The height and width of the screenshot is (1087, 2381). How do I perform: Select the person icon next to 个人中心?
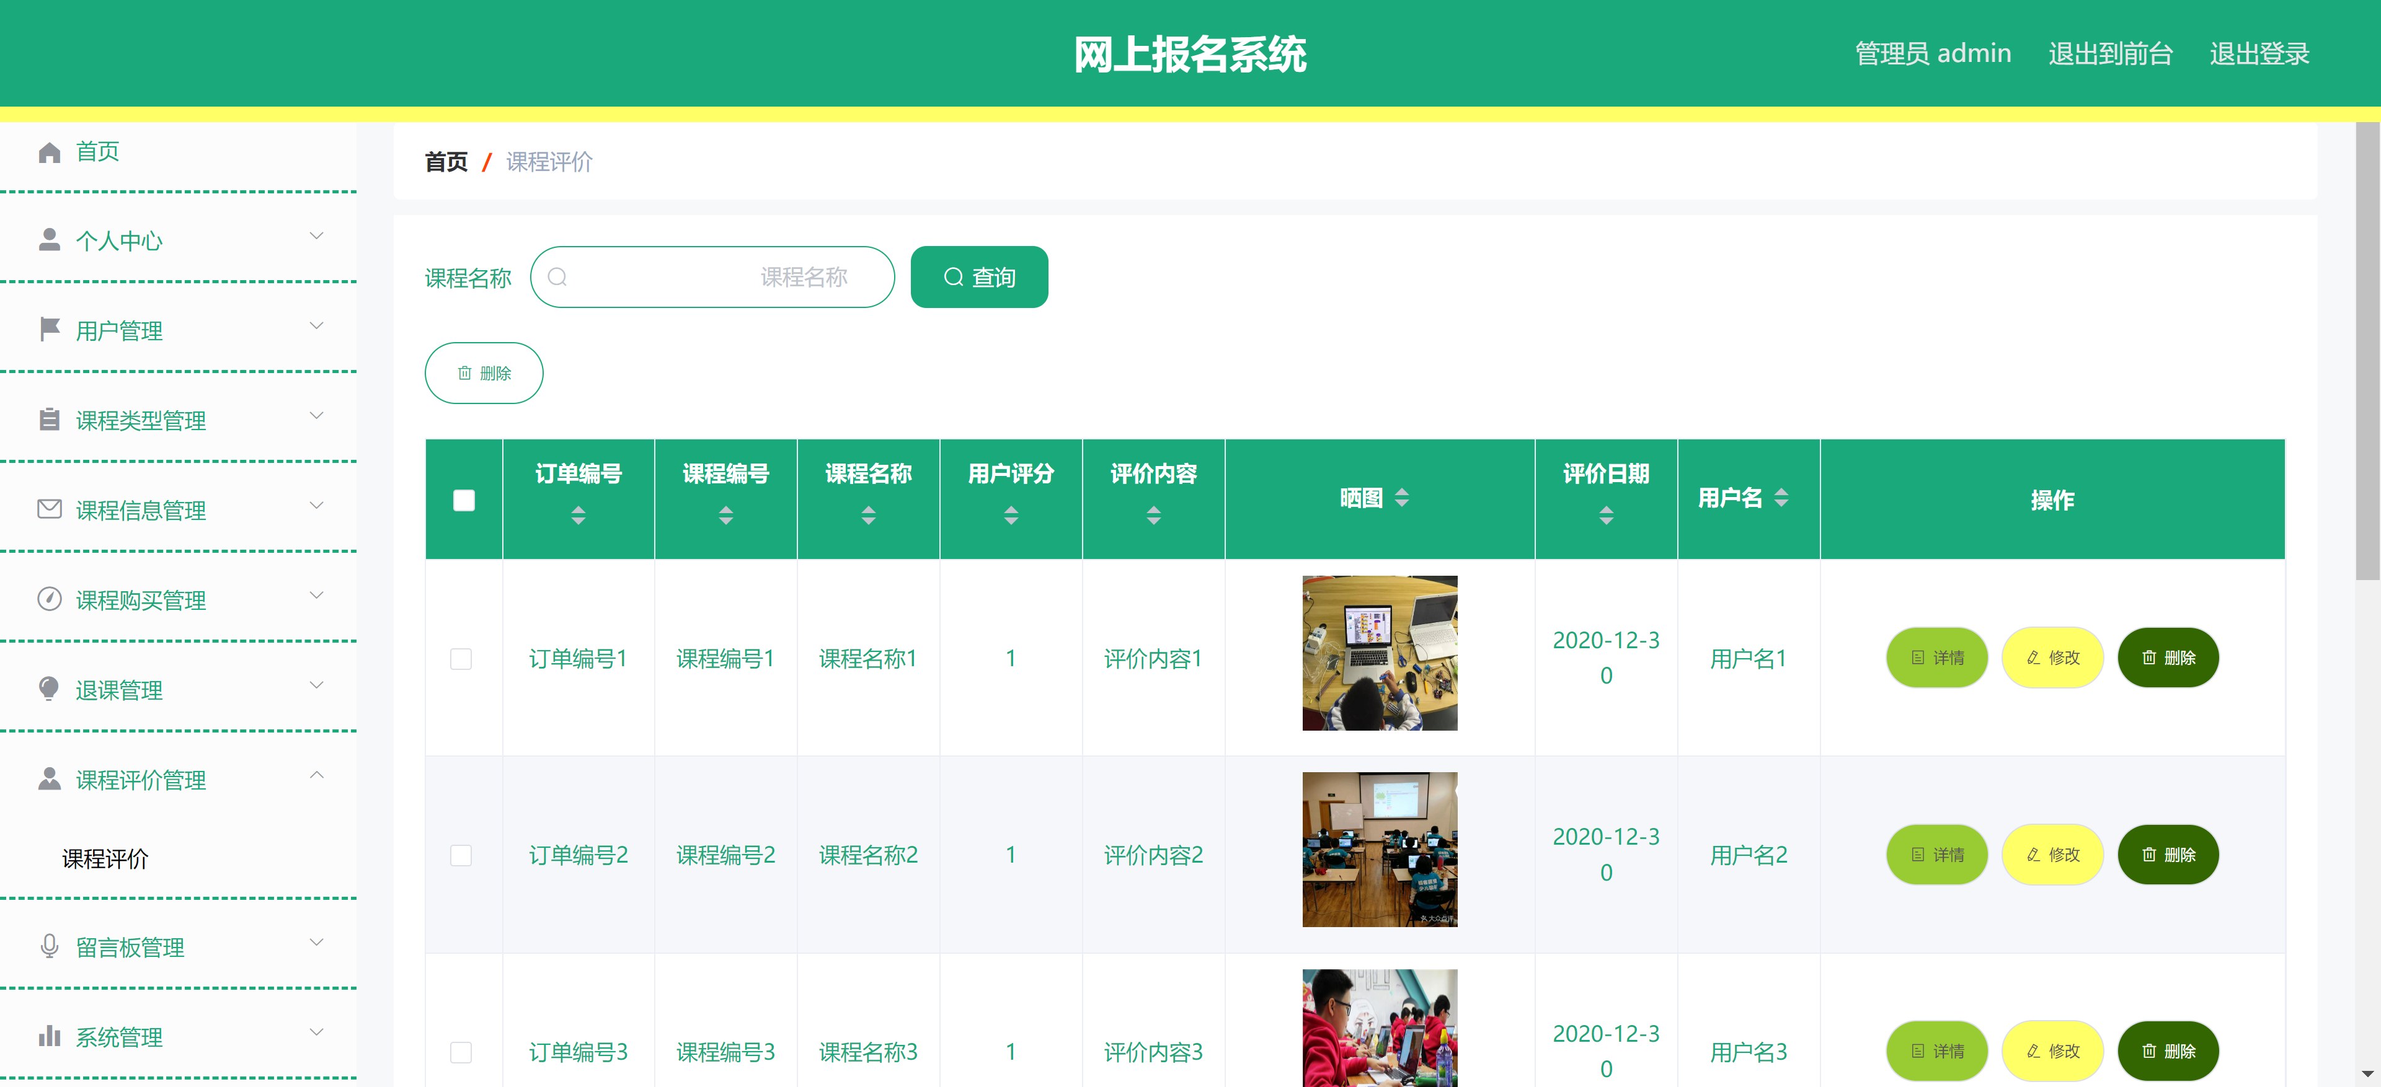pyautogui.click(x=48, y=240)
